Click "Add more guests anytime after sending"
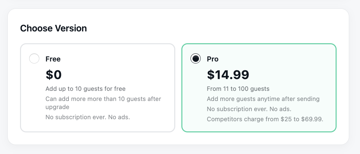The width and height of the screenshot is (360, 154). 263,99
